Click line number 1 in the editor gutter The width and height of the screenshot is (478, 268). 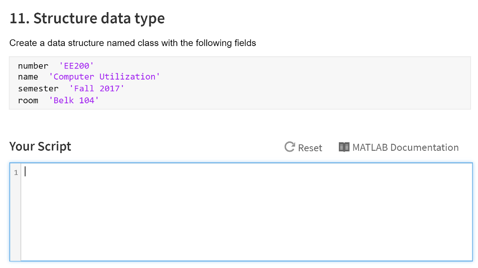(x=16, y=172)
